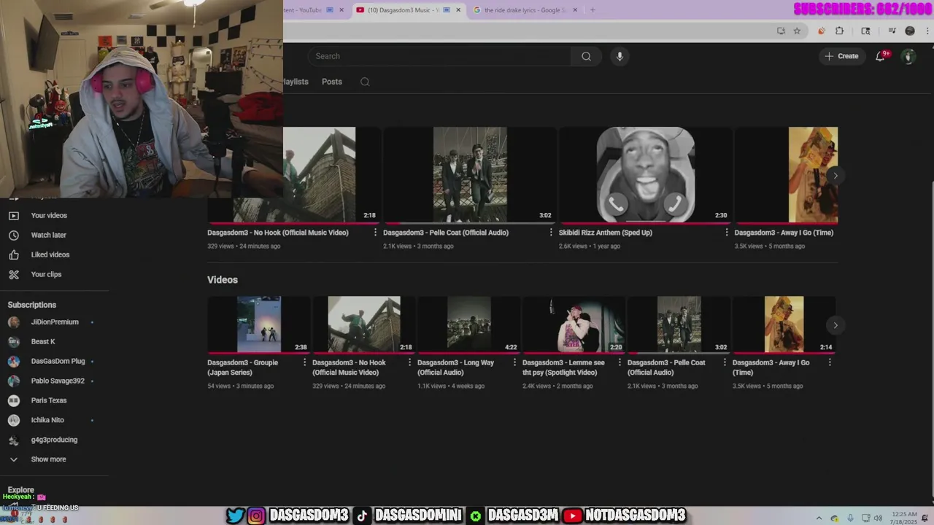Click the Watch later clock icon
This screenshot has height=525, width=934.
pos(13,236)
